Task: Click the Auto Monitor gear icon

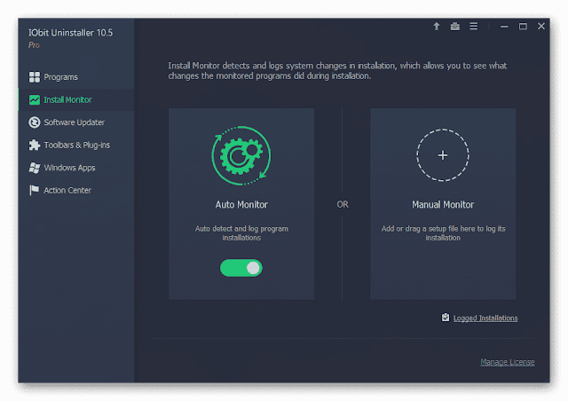Action: (x=241, y=156)
